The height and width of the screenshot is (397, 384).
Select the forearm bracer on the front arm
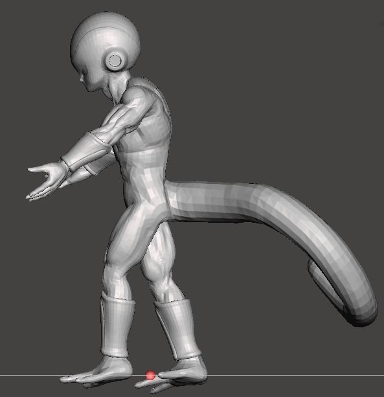click(85, 151)
